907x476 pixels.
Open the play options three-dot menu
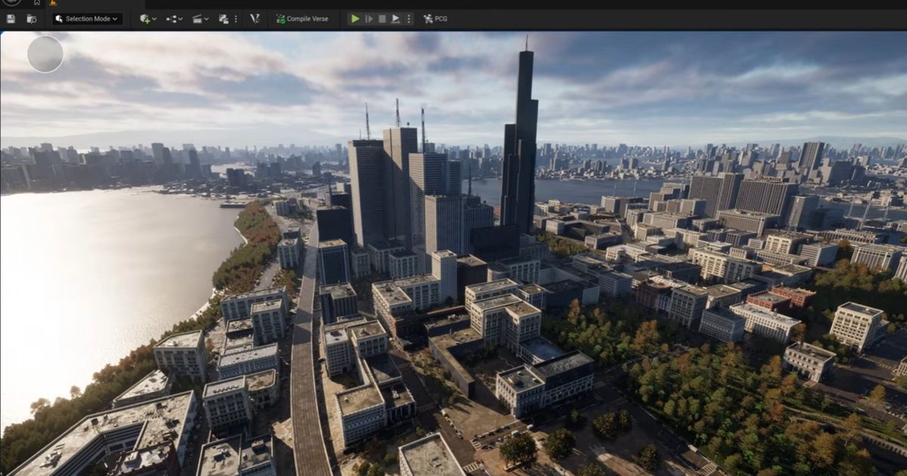point(409,19)
